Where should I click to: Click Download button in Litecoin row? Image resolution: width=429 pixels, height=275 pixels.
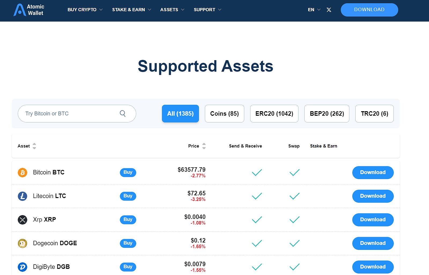coord(373,196)
